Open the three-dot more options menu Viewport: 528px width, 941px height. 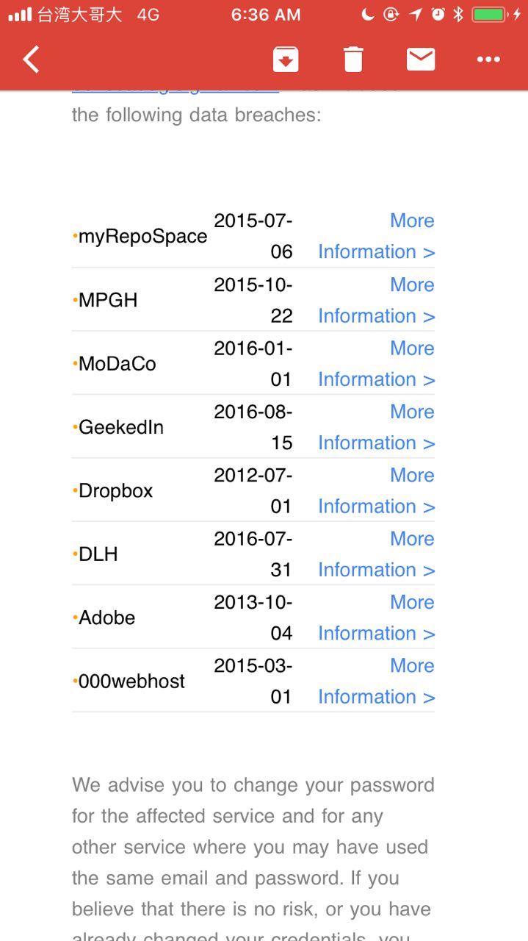(x=488, y=60)
